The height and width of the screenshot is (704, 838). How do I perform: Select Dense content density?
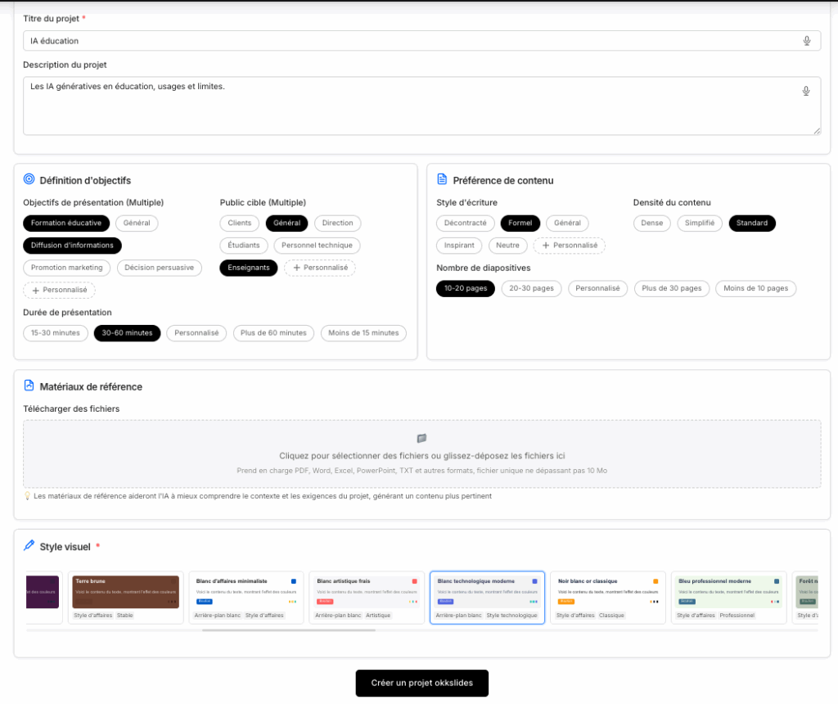(x=651, y=223)
